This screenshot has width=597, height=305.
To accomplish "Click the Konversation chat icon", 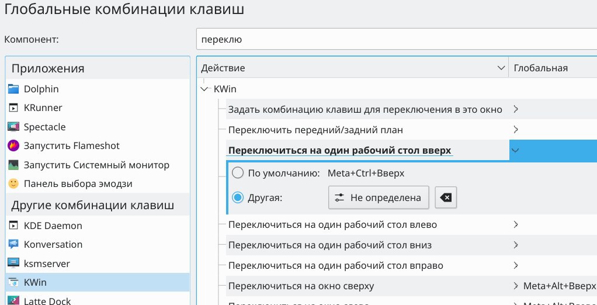I will click(13, 244).
